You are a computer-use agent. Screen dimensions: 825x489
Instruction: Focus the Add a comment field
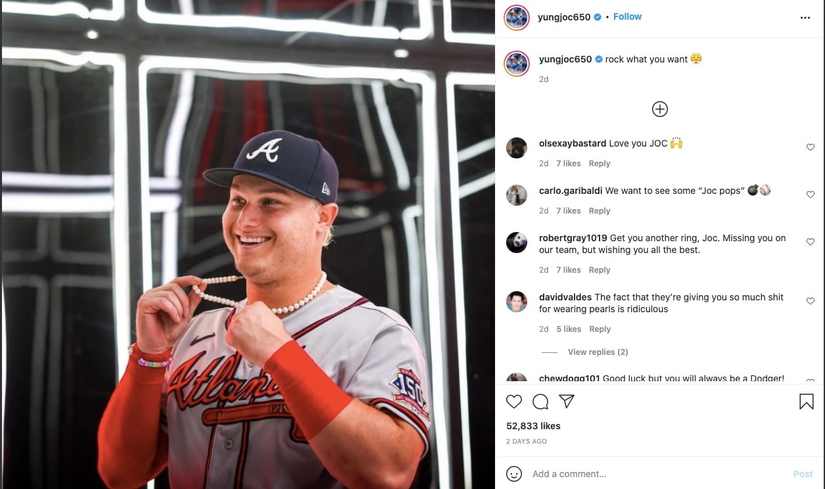[657, 474]
